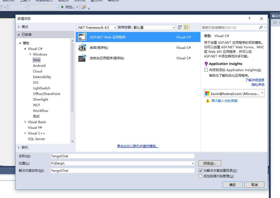
Task: Switch templates to list view
Action: coord(187,27)
